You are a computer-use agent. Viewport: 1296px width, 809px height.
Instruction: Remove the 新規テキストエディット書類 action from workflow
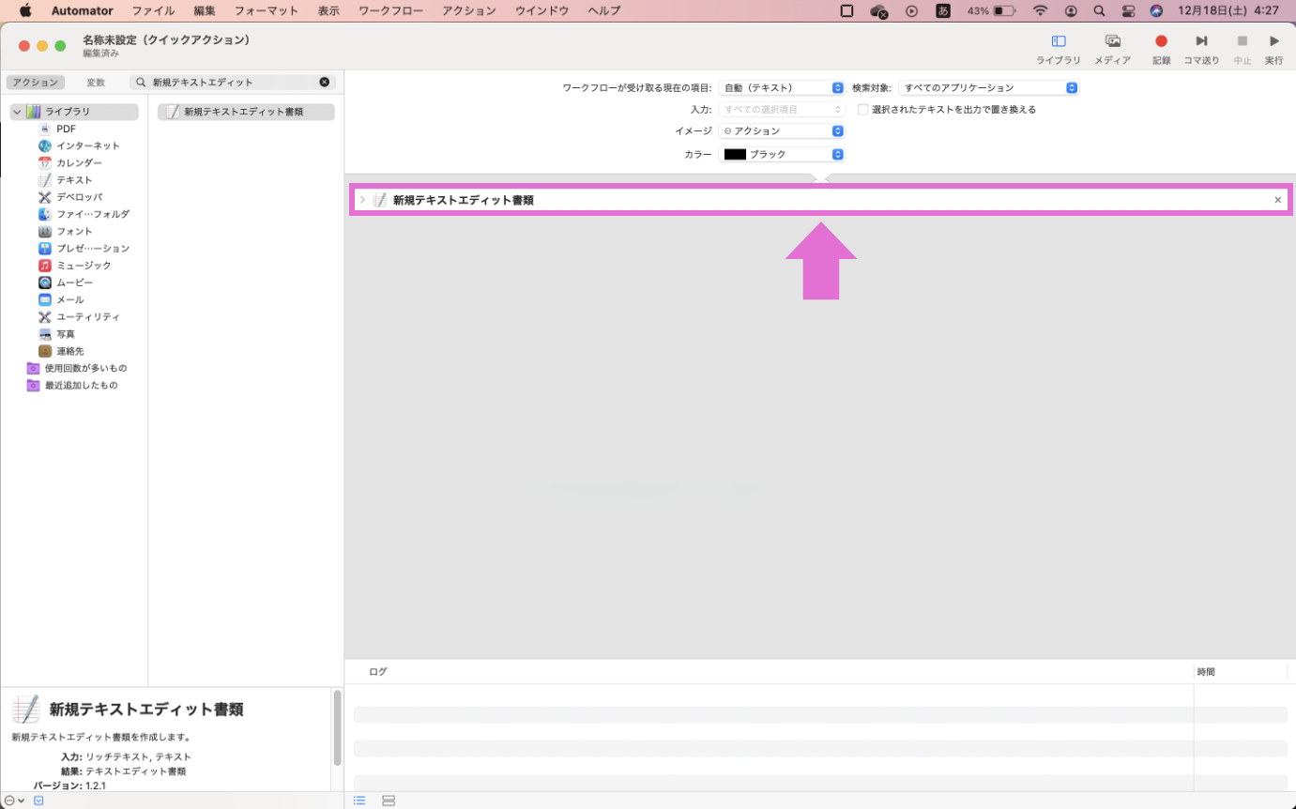pyautogui.click(x=1277, y=200)
